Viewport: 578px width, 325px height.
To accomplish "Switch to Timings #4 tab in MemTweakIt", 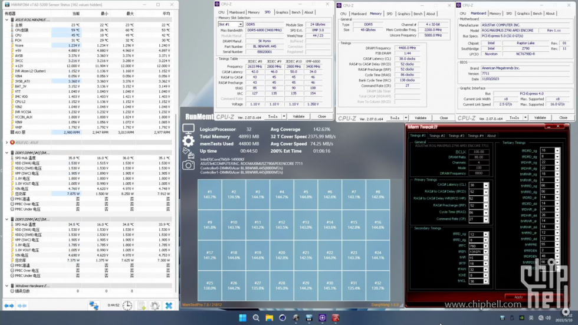I will [475, 136].
